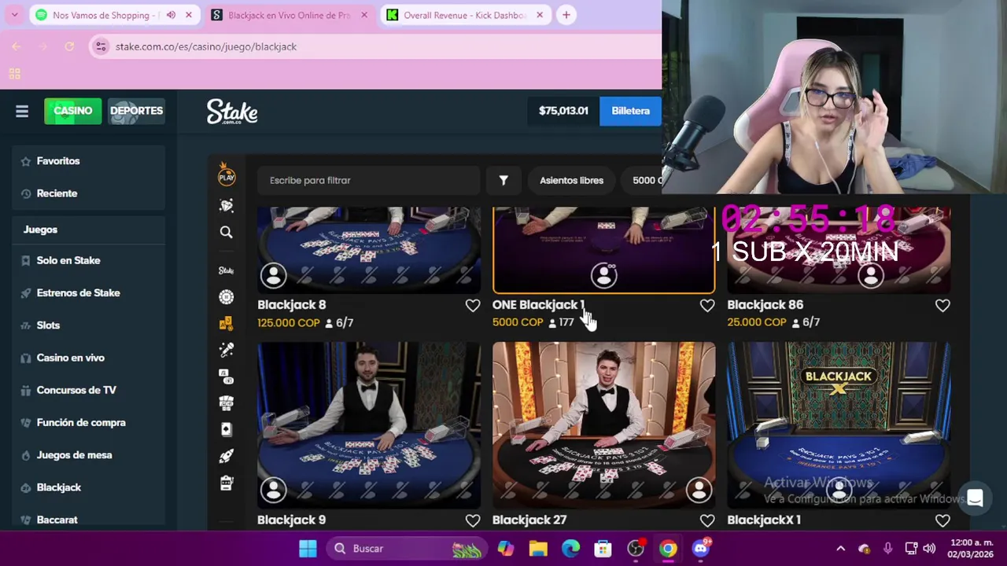Select Función de compra in sidebar
1007x566 pixels.
click(88, 422)
